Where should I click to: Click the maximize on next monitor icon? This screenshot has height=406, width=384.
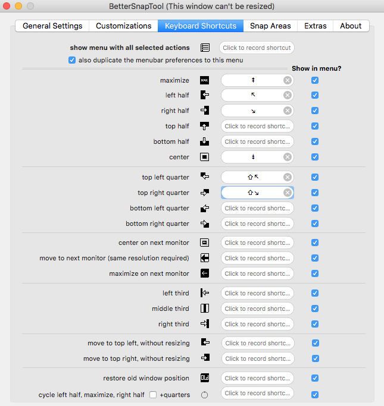click(x=205, y=273)
